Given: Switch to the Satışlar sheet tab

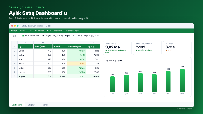Looking at the screenshot, I should (x=31, y=105).
